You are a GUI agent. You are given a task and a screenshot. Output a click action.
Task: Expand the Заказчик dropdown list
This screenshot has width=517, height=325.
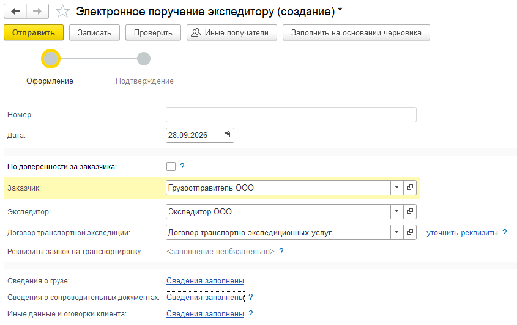397,188
